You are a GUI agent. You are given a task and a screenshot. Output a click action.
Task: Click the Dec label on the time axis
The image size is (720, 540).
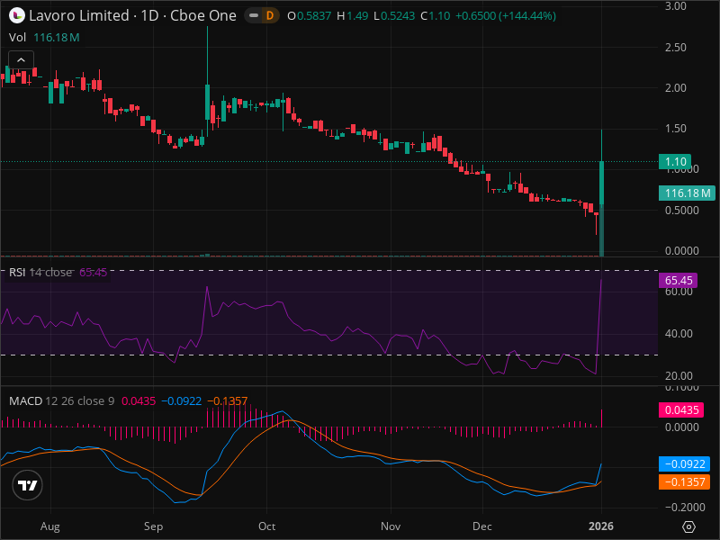[482, 526]
